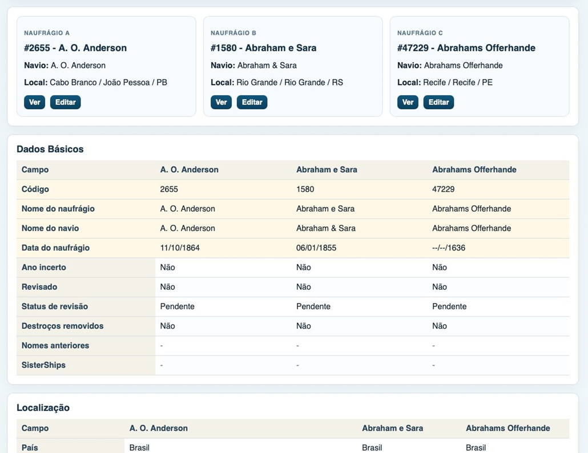Image resolution: width=588 pixels, height=453 pixels.
Task: Click the Abraham & Sara ship name cell
Action: pyautogui.click(x=360, y=228)
